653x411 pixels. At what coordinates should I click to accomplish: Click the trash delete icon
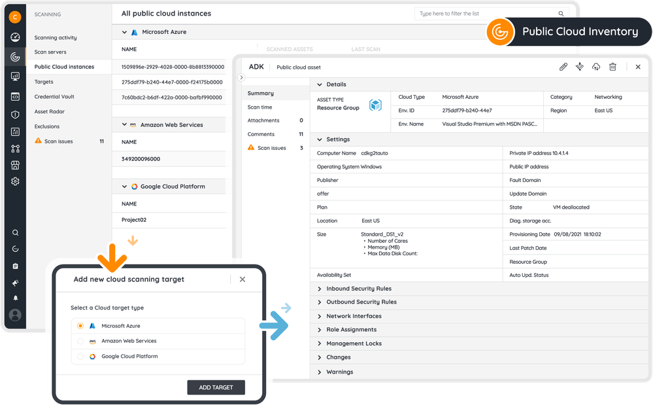(612, 67)
